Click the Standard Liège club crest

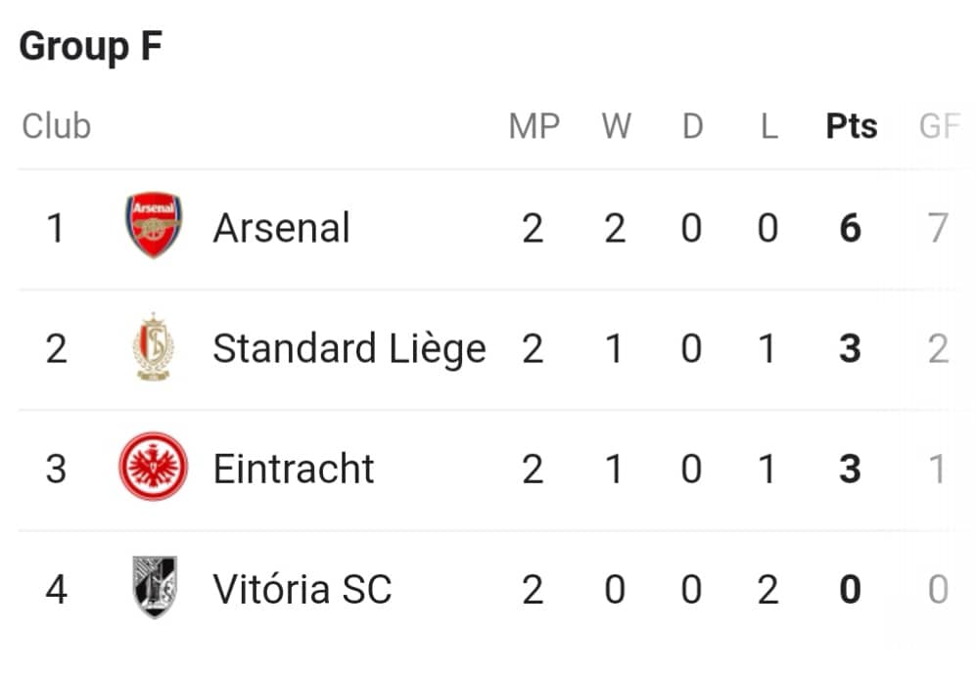pos(154,346)
